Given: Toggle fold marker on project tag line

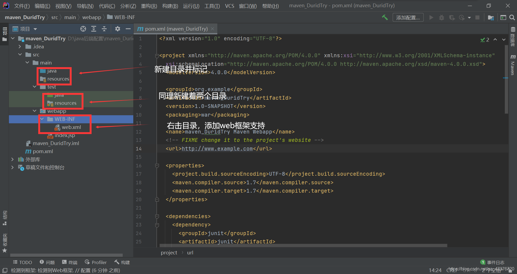Looking at the screenshot, I should tap(157, 56).
